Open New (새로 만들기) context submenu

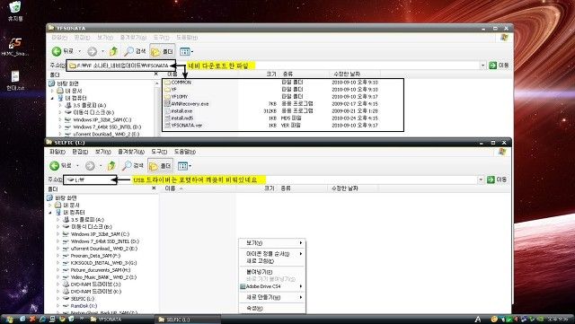[272, 297]
